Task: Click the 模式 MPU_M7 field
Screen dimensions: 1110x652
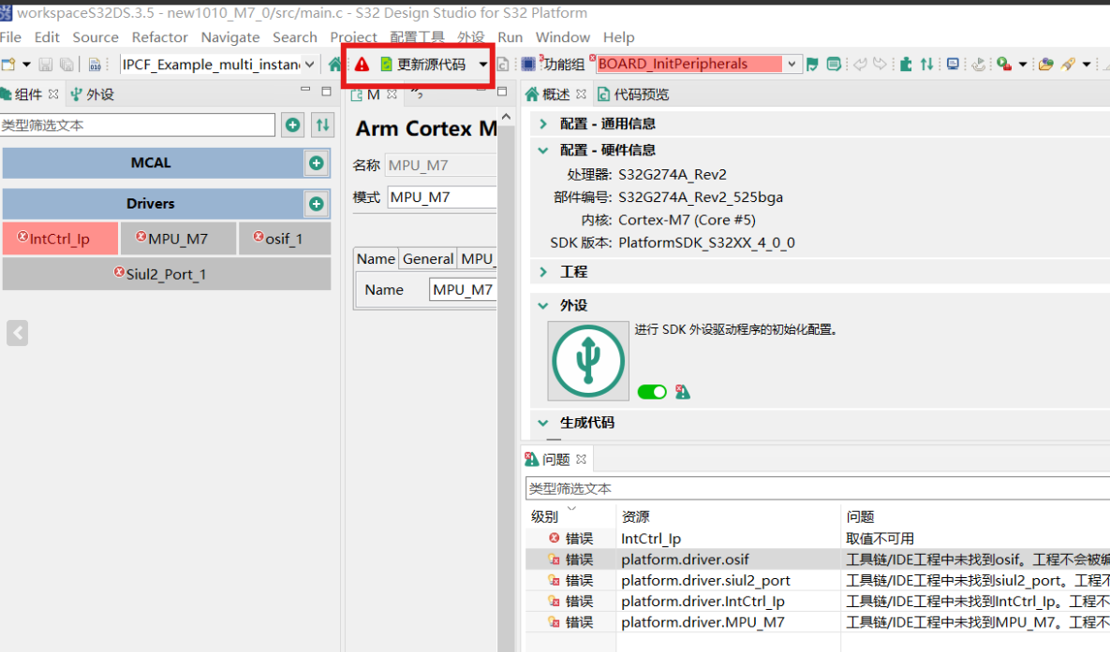Action: [x=442, y=197]
